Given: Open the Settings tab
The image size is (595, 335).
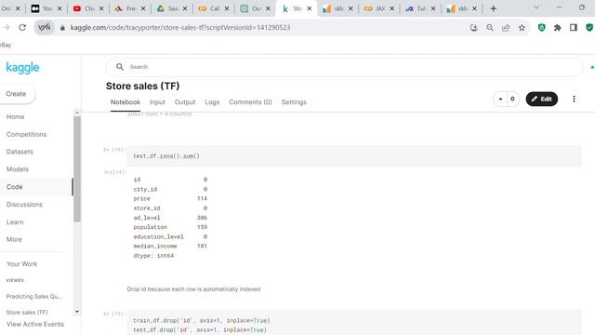Looking at the screenshot, I should coord(294,102).
